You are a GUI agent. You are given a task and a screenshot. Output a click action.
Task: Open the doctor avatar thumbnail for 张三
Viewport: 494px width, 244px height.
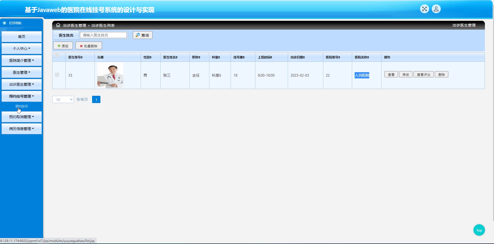110,75
